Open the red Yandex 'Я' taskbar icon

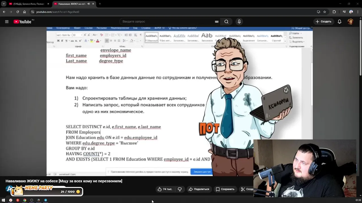click(x=18, y=200)
